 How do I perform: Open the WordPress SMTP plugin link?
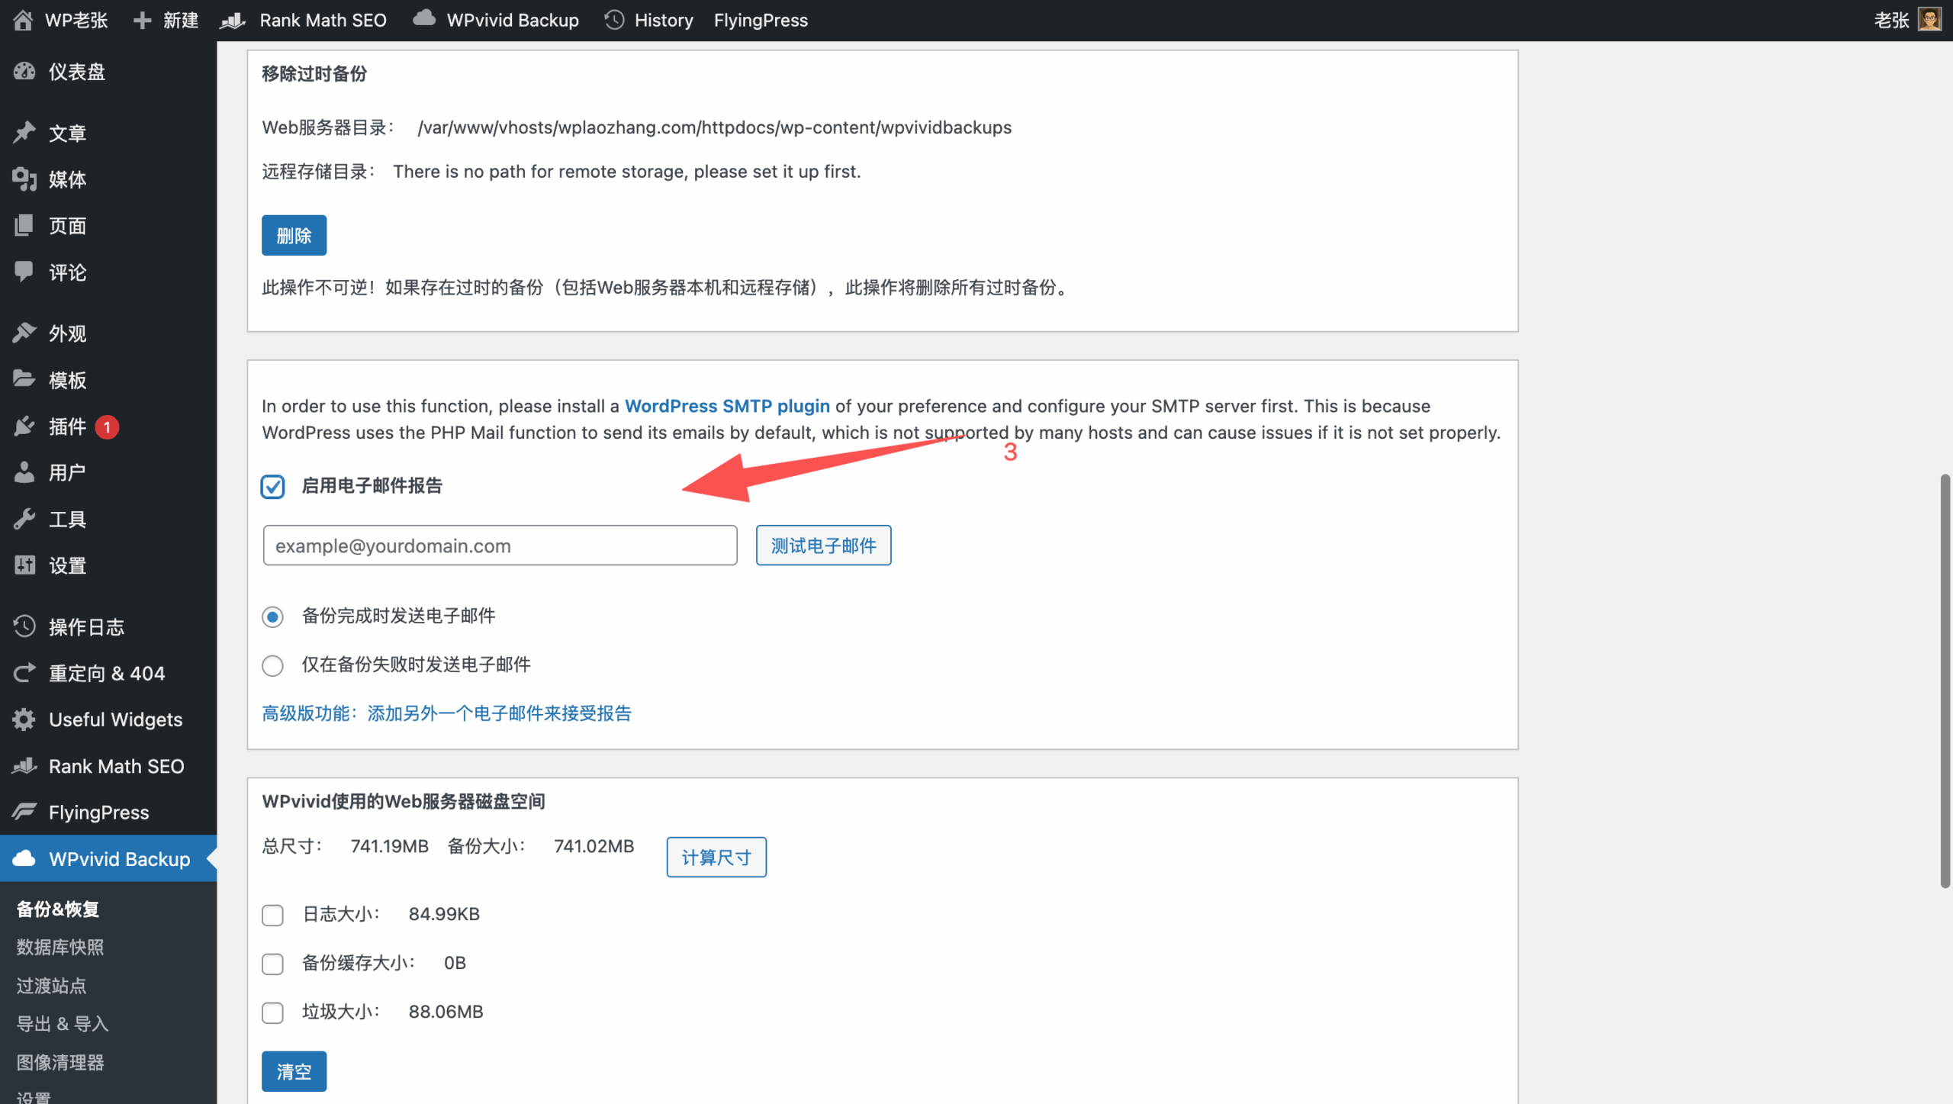[x=726, y=406]
